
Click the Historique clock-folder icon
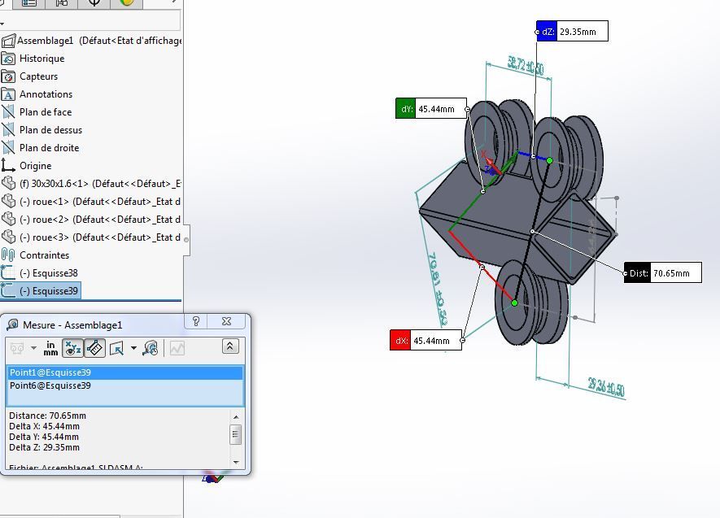click(8, 59)
